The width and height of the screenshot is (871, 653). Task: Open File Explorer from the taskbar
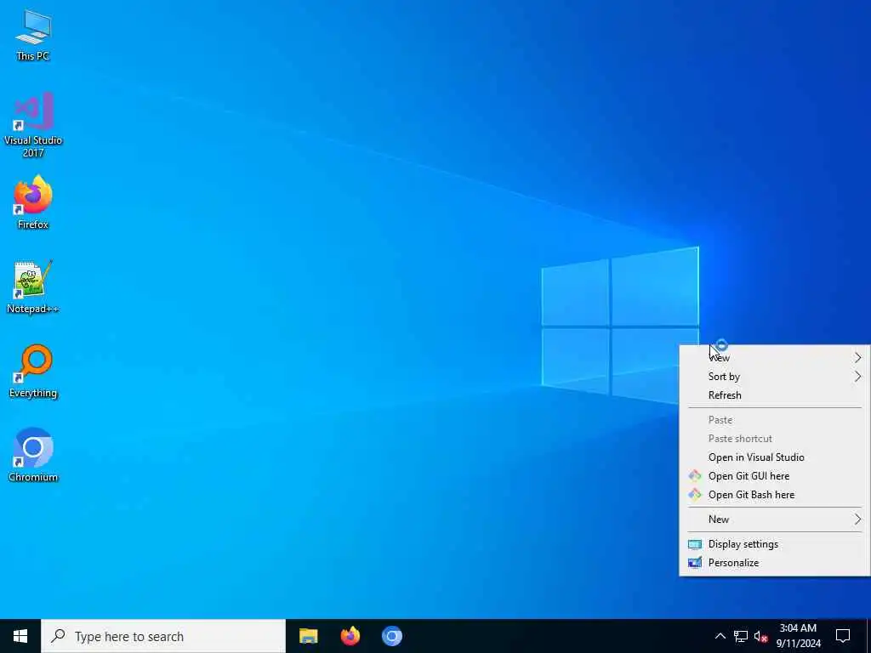coord(308,636)
